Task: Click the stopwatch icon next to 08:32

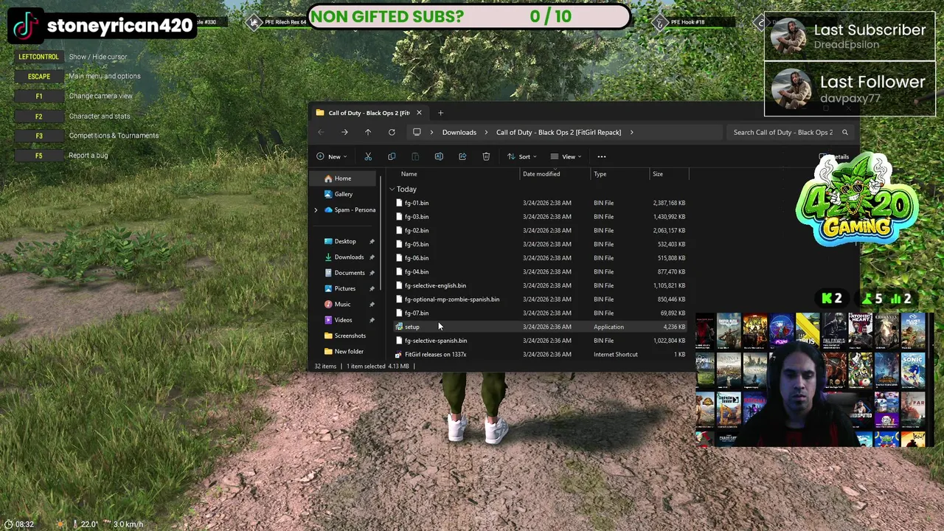Action: coord(9,524)
